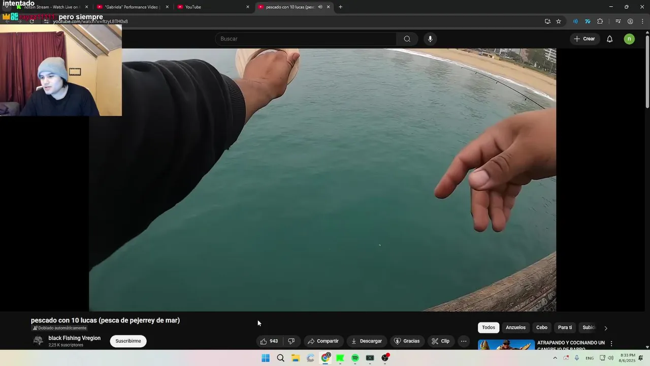The image size is (650, 366).
Task: Open the crab video thumbnail
Action: click(506, 345)
